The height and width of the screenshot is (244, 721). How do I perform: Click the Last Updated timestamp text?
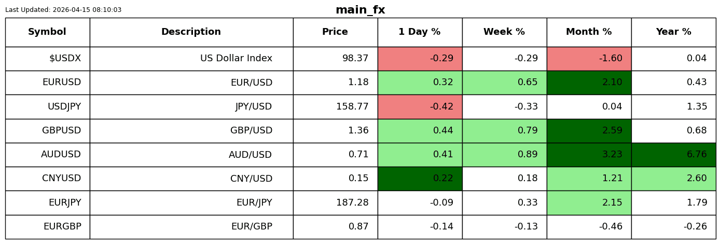[x=63, y=10]
